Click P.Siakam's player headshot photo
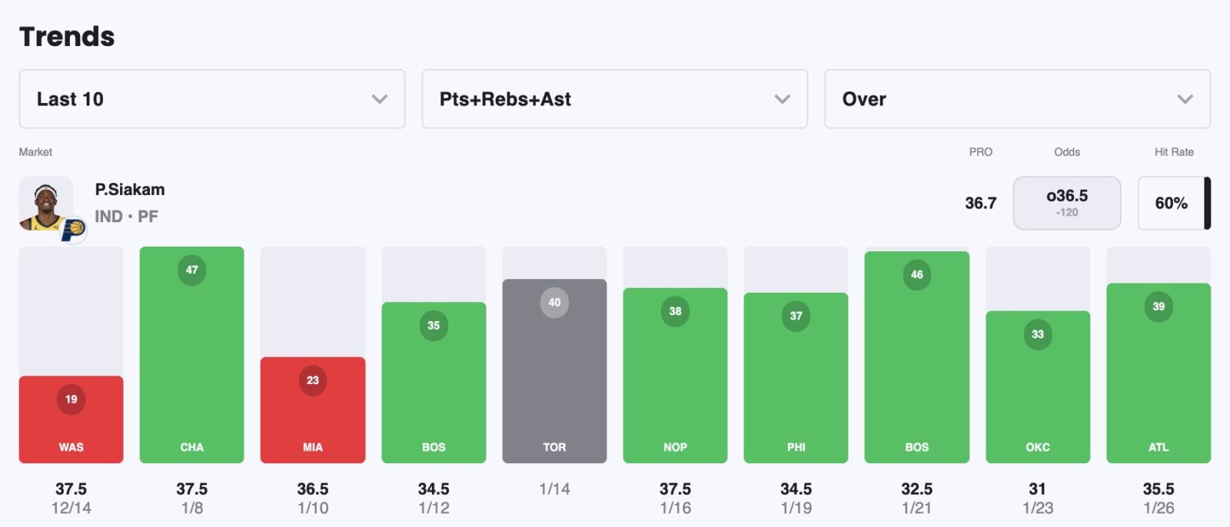The image size is (1230, 527). (46, 204)
